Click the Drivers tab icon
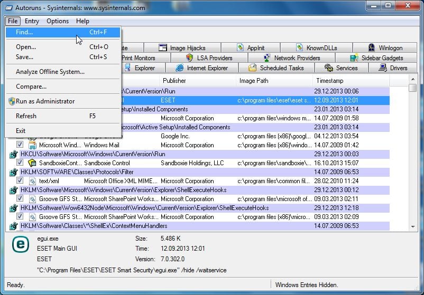 click(x=383, y=68)
